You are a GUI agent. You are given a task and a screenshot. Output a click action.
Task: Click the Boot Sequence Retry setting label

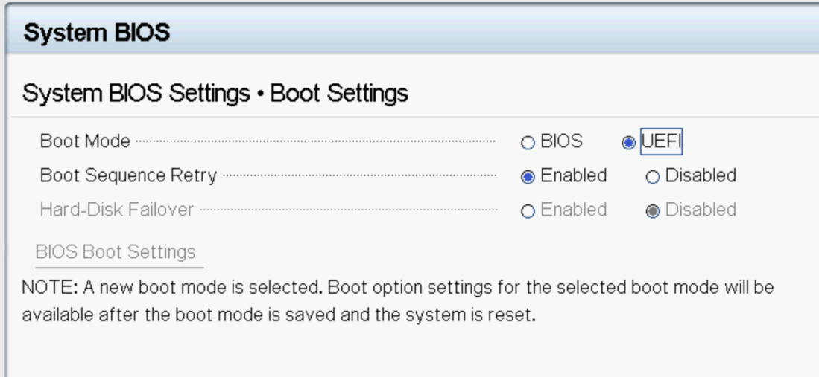pyautogui.click(x=128, y=176)
